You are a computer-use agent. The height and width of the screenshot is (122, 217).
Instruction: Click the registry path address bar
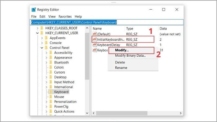[x=107, y=22]
